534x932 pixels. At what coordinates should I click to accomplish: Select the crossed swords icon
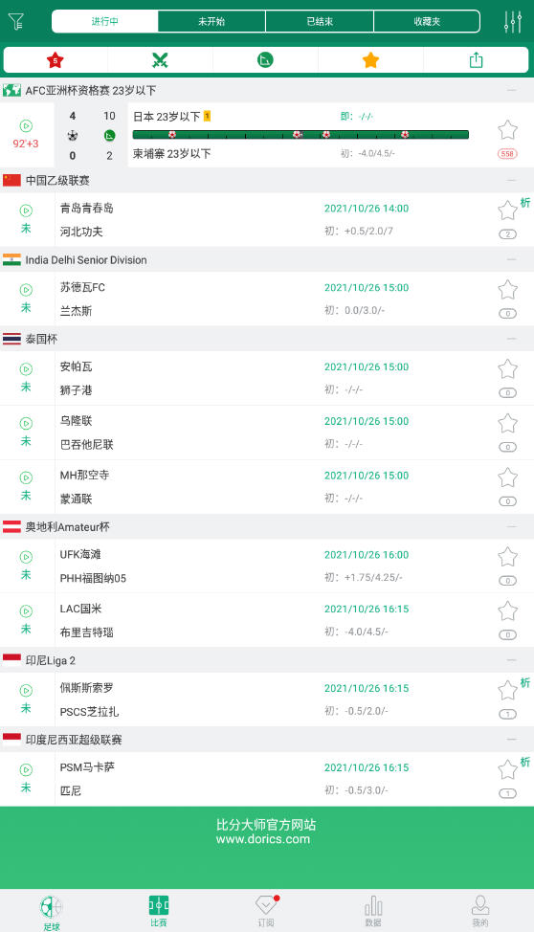pos(160,60)
